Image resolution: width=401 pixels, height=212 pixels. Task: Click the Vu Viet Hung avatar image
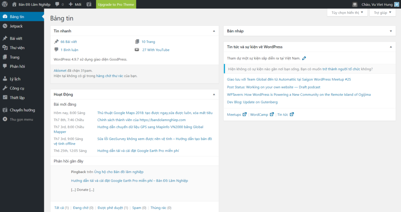tap(396, 4)
